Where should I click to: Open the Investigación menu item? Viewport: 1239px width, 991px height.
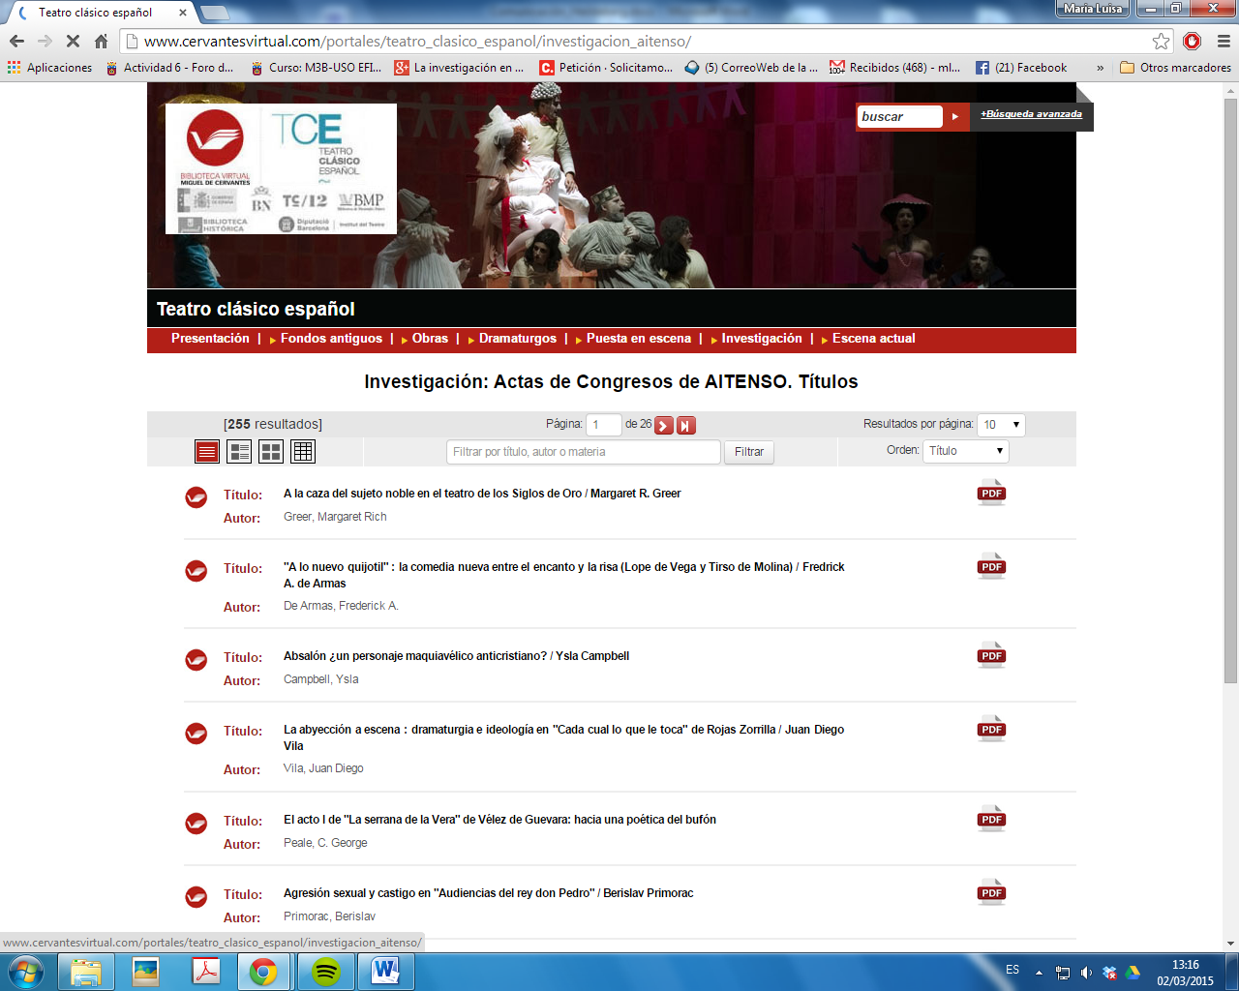[762, 339]
